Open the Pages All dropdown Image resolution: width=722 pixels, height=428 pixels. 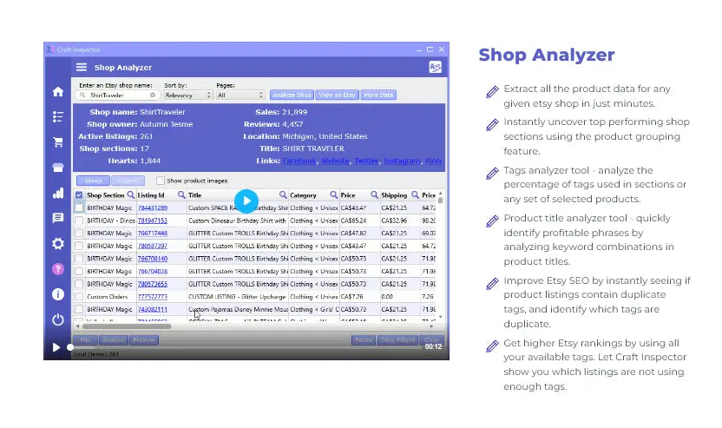pos(240,95)
